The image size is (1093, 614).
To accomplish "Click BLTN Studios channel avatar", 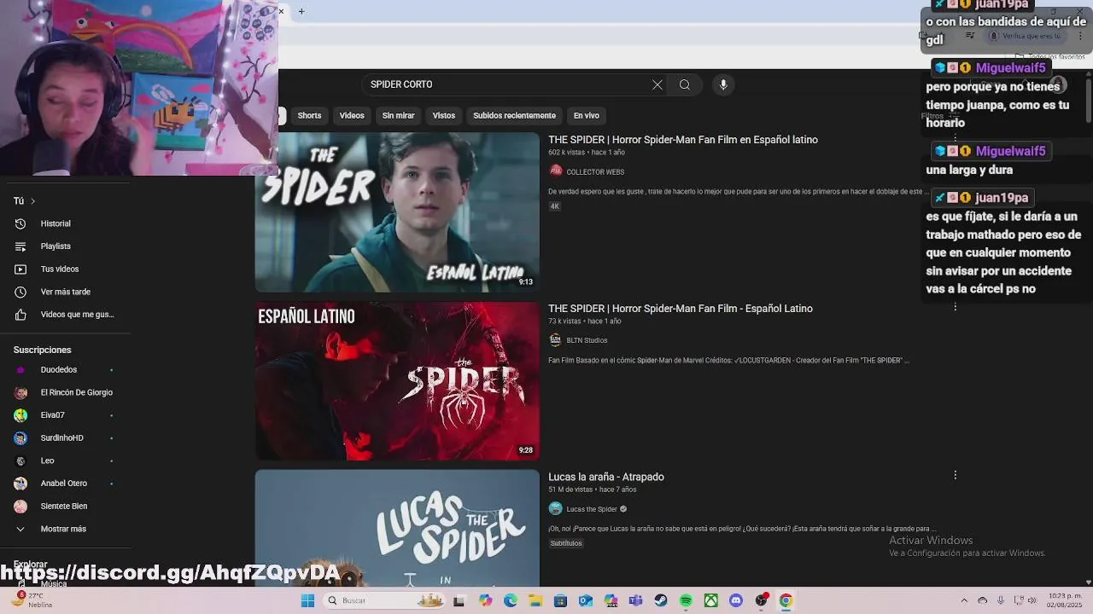I will coord(556,340).
